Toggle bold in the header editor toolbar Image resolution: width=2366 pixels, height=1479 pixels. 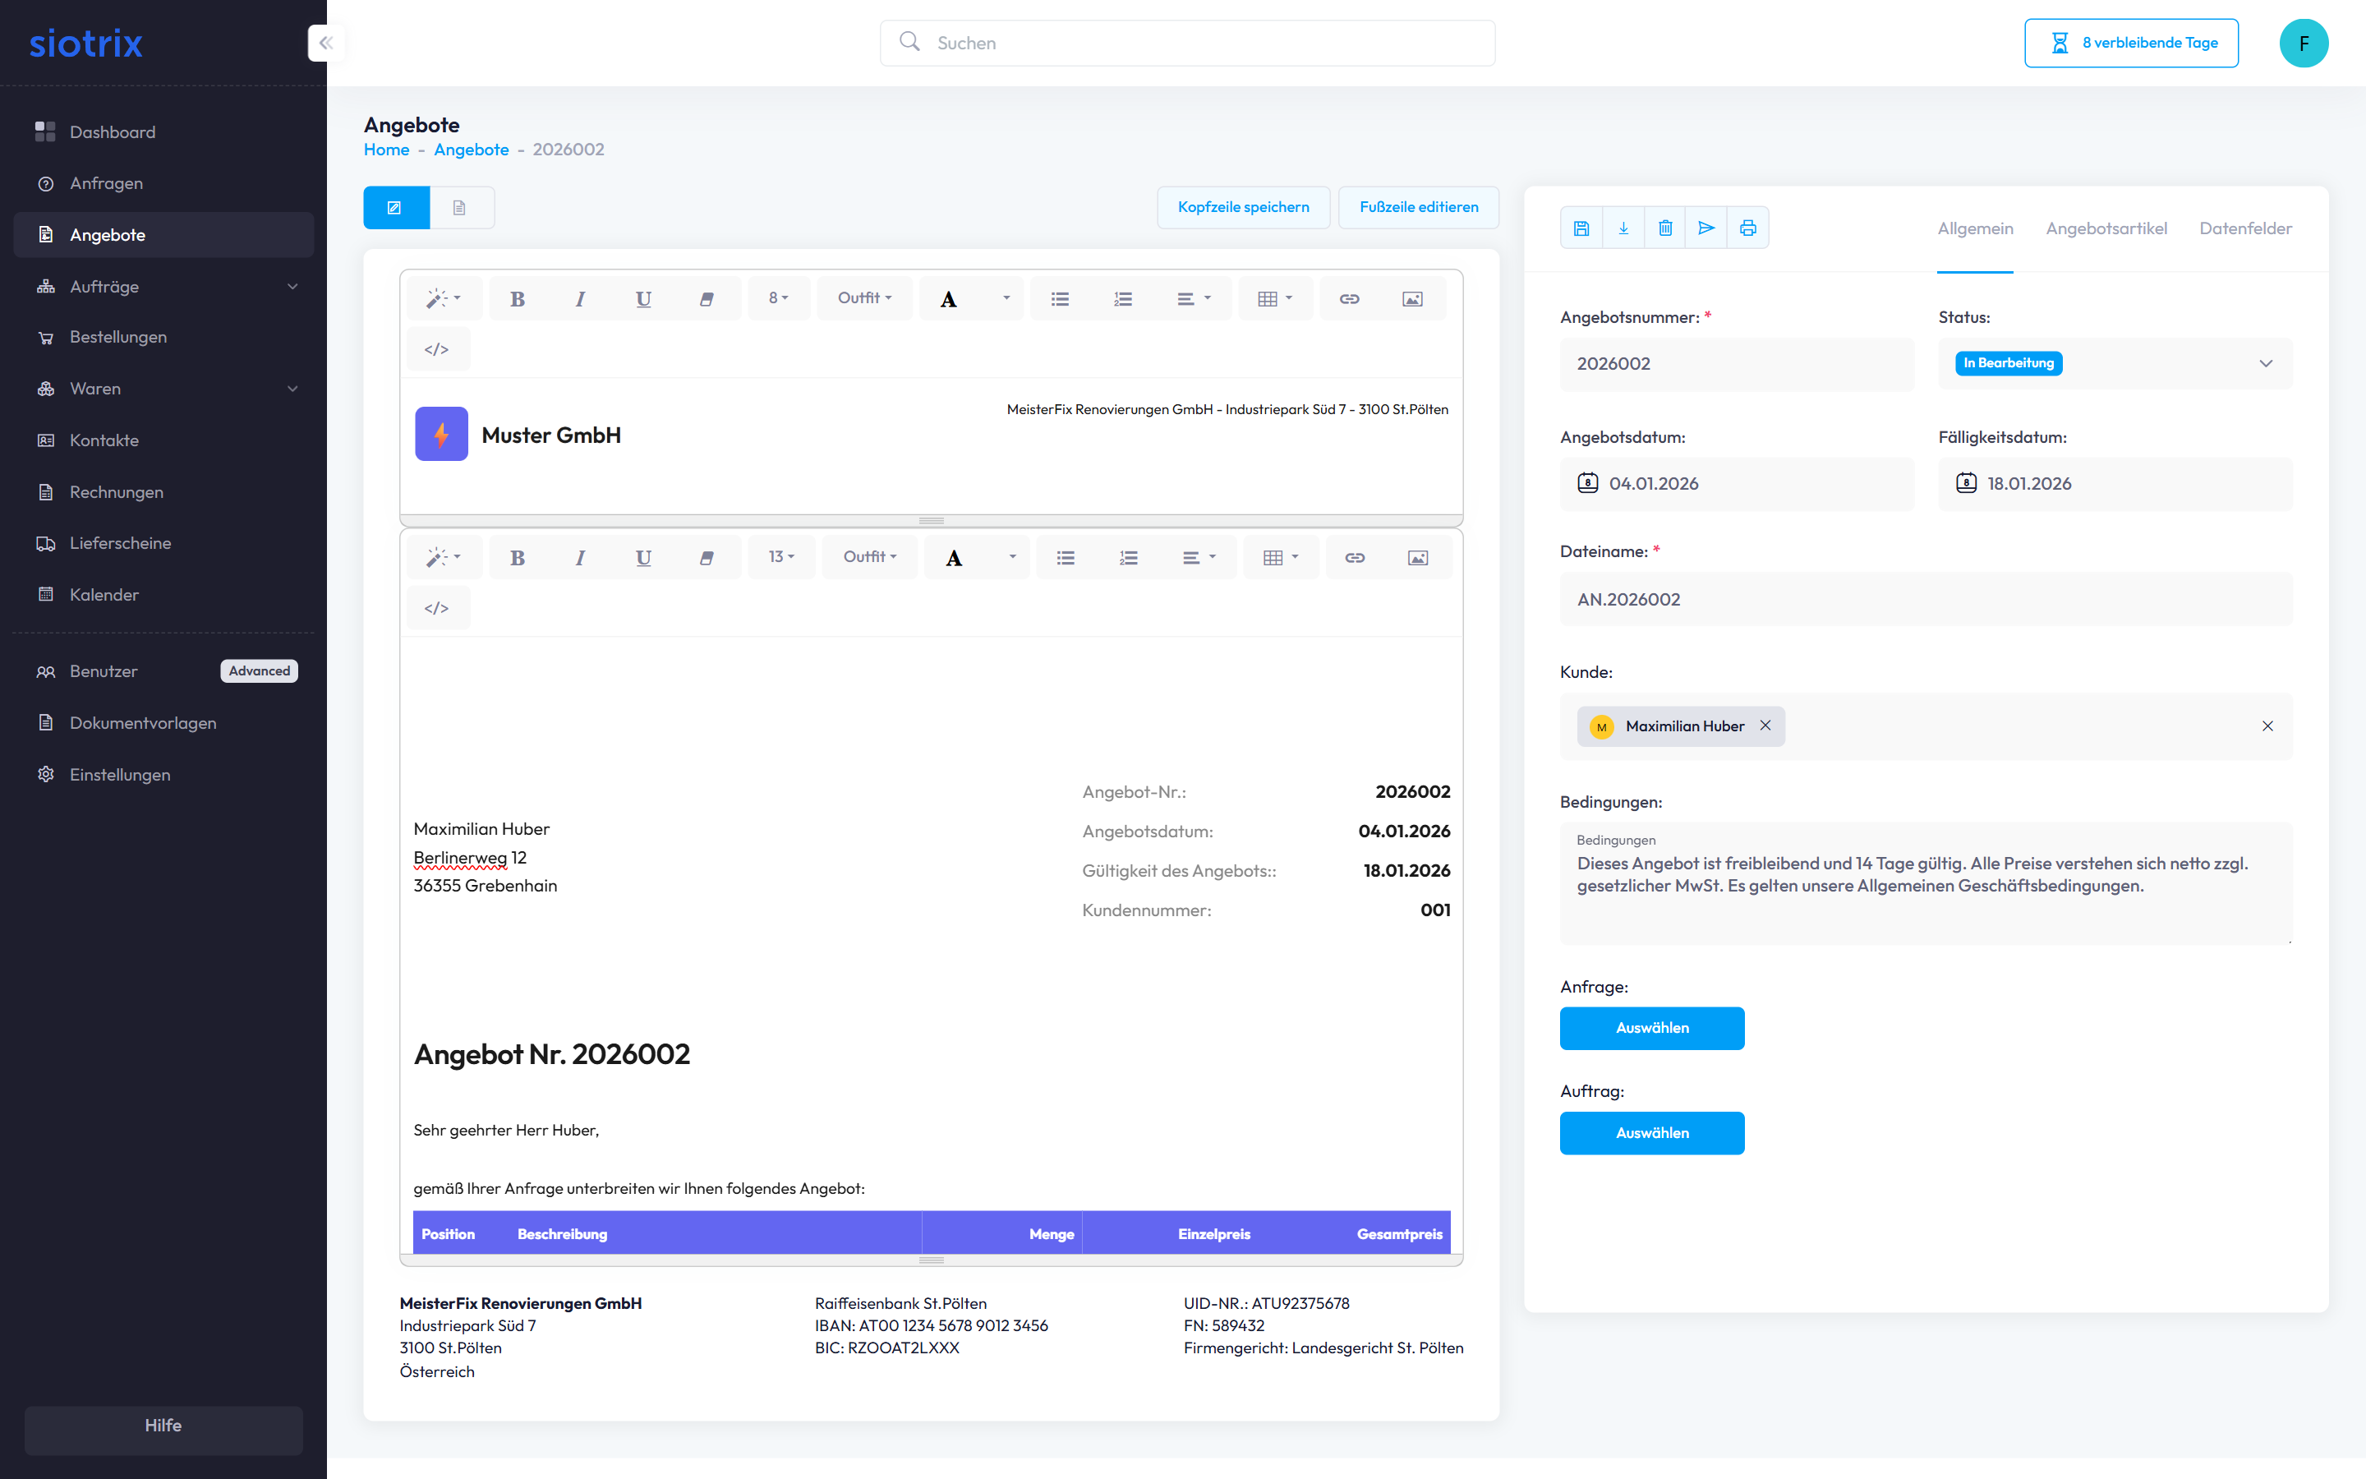tap(518, 298)
